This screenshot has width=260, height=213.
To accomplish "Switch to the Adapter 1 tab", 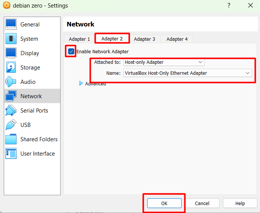I will click(79, 39).
